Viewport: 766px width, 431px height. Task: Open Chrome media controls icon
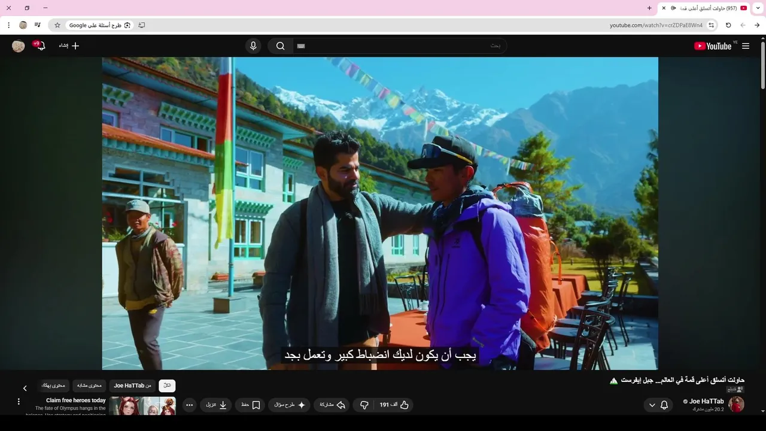click(x=38, y=25)
